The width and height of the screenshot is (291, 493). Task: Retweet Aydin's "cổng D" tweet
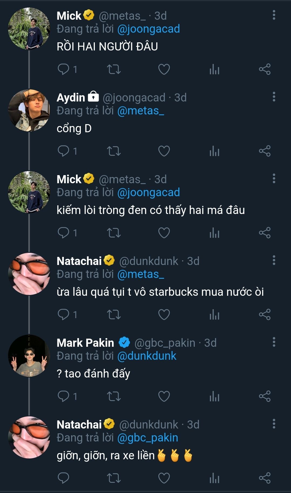(x=114, y=151)
